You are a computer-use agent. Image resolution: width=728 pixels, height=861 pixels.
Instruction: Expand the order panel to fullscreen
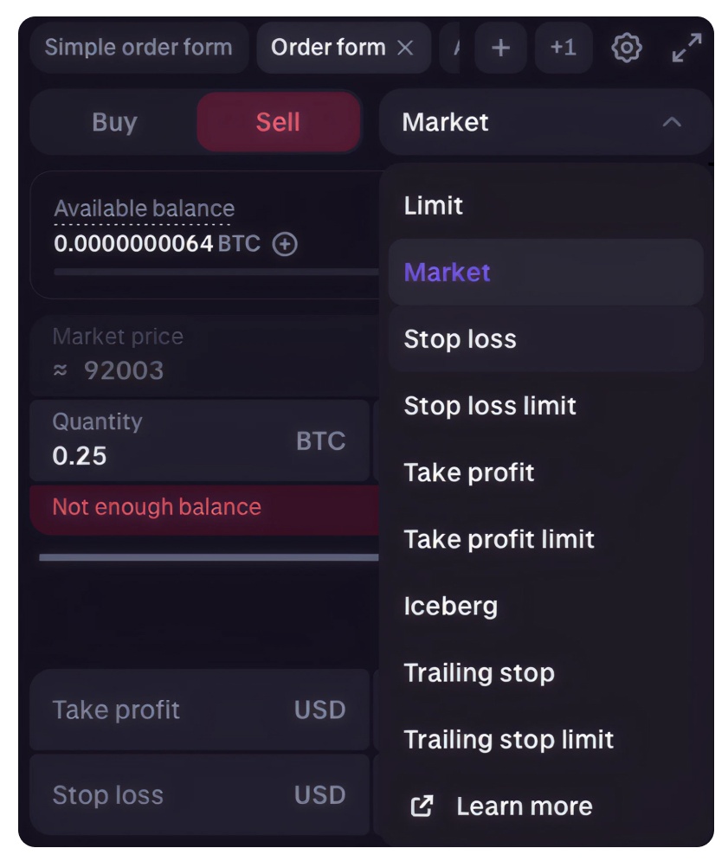tap(686, 48)
